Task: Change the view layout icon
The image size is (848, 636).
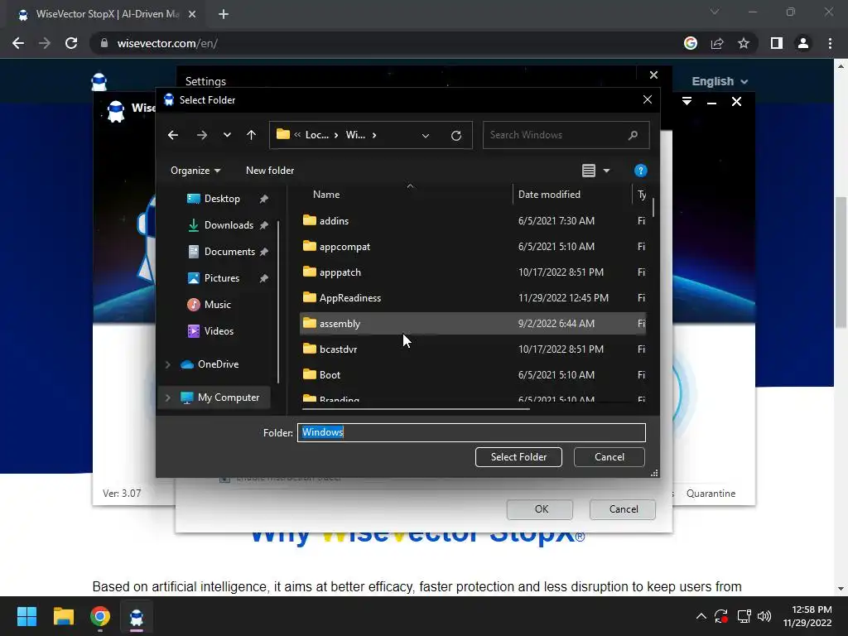Action: 589,171
